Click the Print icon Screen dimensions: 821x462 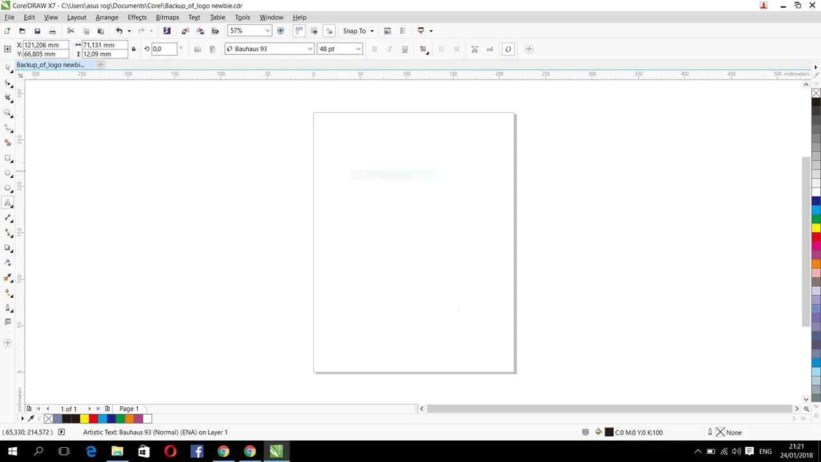click(53, 31)
